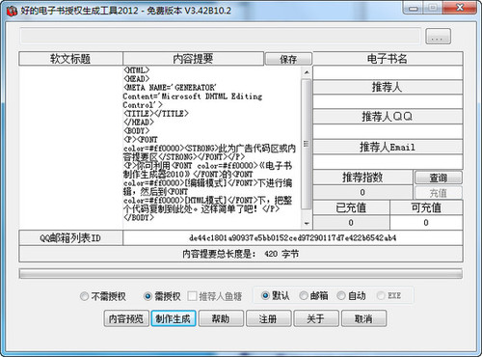The image size is (482, 357).
Task: Click the 内容预览 preview button
Action: [x=126, y=318]
